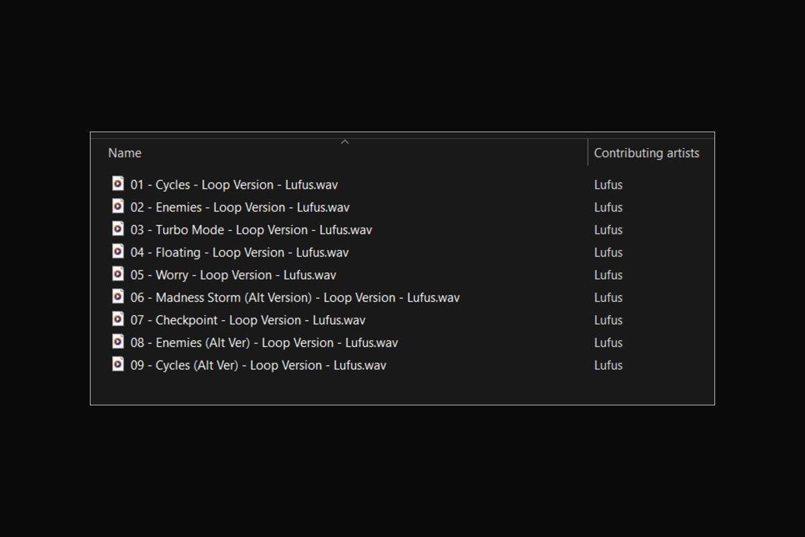Toggle the sort direction arrow above Name
The image size is (805, 537).
345,142
